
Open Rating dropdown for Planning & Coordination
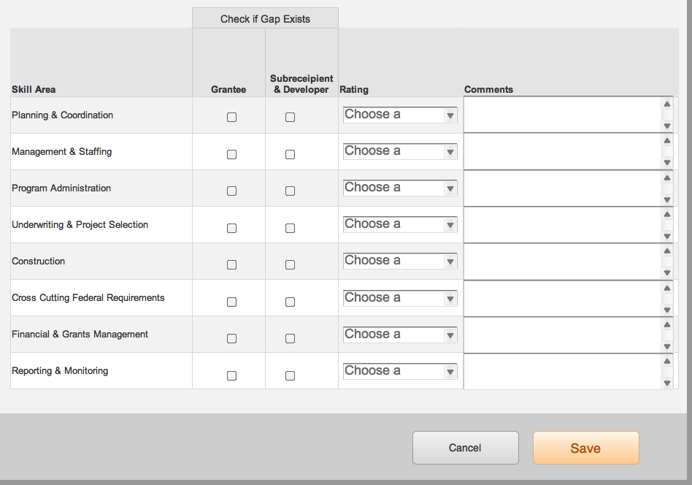coord(400,115)
